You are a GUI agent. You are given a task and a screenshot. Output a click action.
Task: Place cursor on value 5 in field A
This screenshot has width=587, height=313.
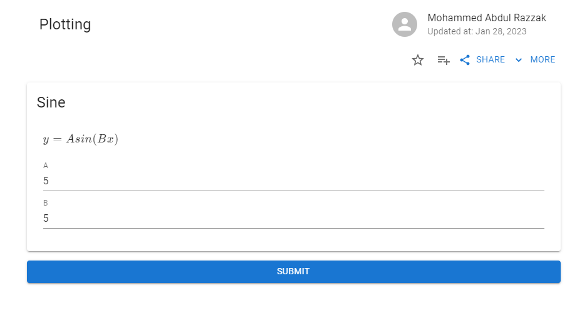46,181
